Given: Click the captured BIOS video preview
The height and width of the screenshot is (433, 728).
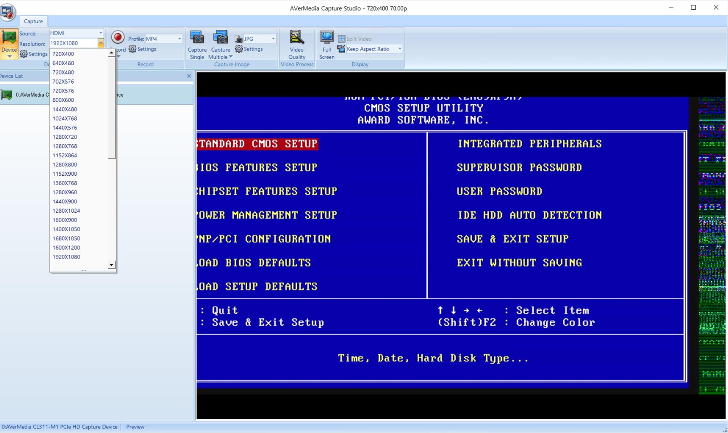Looking at the screenshot, I should (x=461, y=246).
